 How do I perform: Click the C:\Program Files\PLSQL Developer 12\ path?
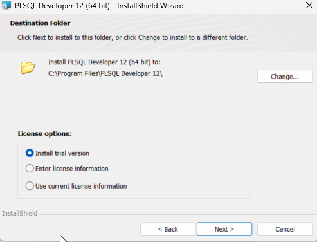point(105,73)
